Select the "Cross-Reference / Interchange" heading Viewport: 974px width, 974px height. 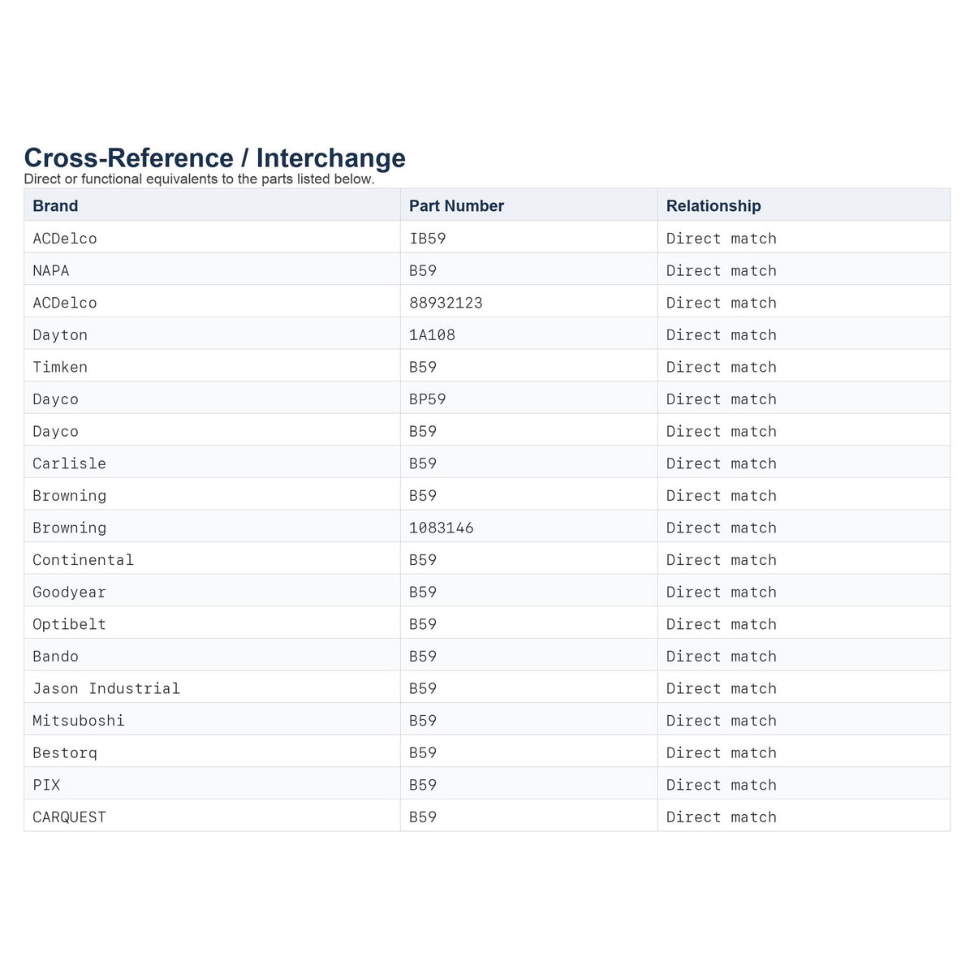tap(215, 157)
